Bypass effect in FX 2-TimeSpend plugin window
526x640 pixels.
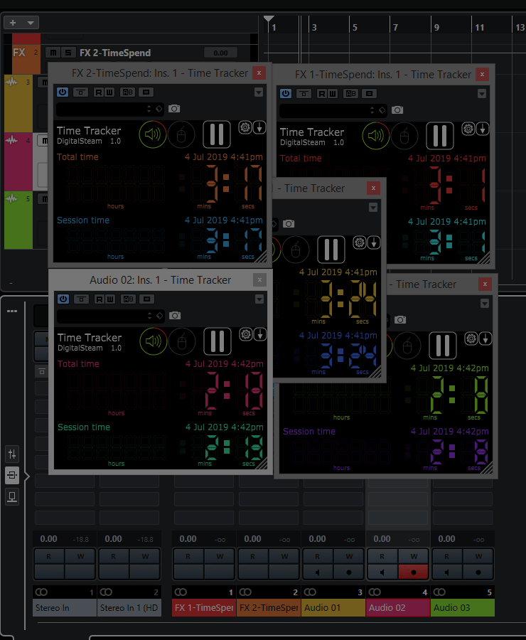point(80,92)
